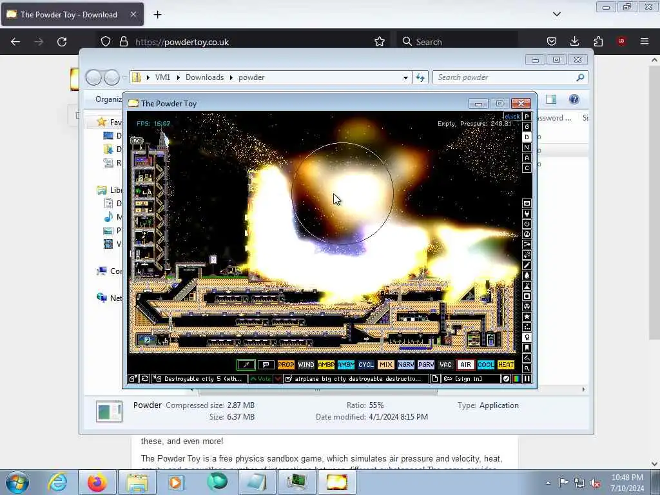Pause or resume the simulation
Image resolution: width=660 pixels, height=495 pixels.
tap(527, 379)
